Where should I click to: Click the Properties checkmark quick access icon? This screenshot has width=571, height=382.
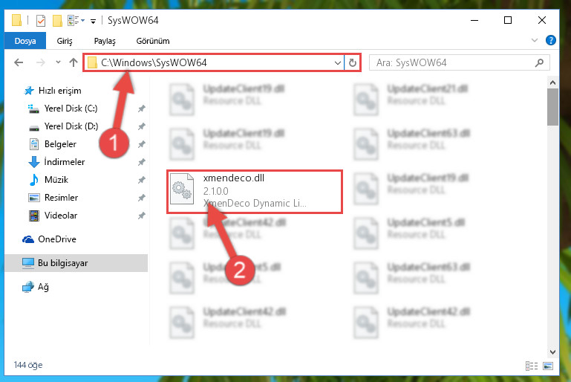tap(41, 21)
